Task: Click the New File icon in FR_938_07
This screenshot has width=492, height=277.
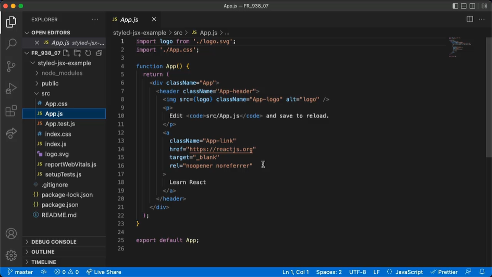Action: click(x=66, y=53)
